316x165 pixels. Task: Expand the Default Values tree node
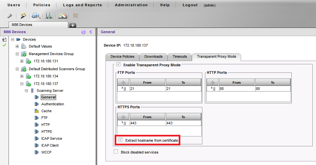(17, 46)
